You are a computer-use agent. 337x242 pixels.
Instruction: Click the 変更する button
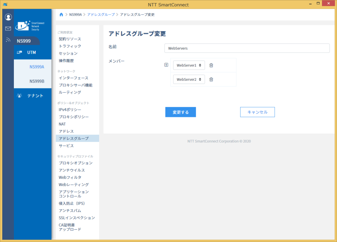tap(180, 112)
